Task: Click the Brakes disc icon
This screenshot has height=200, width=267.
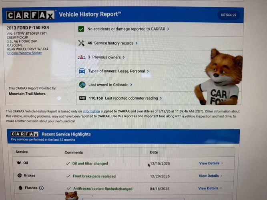Action: [x=20, y=175]
